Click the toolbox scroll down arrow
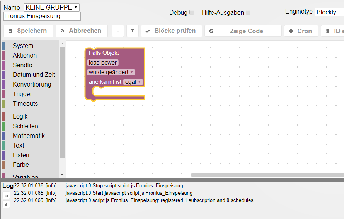 62,175
